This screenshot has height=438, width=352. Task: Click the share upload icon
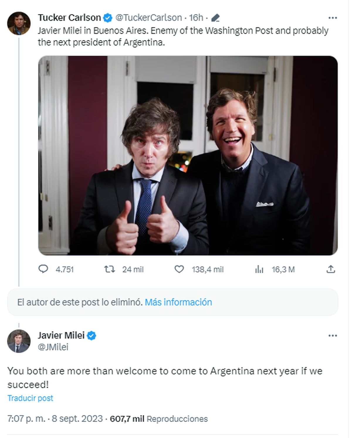click(x=331, y=269)
